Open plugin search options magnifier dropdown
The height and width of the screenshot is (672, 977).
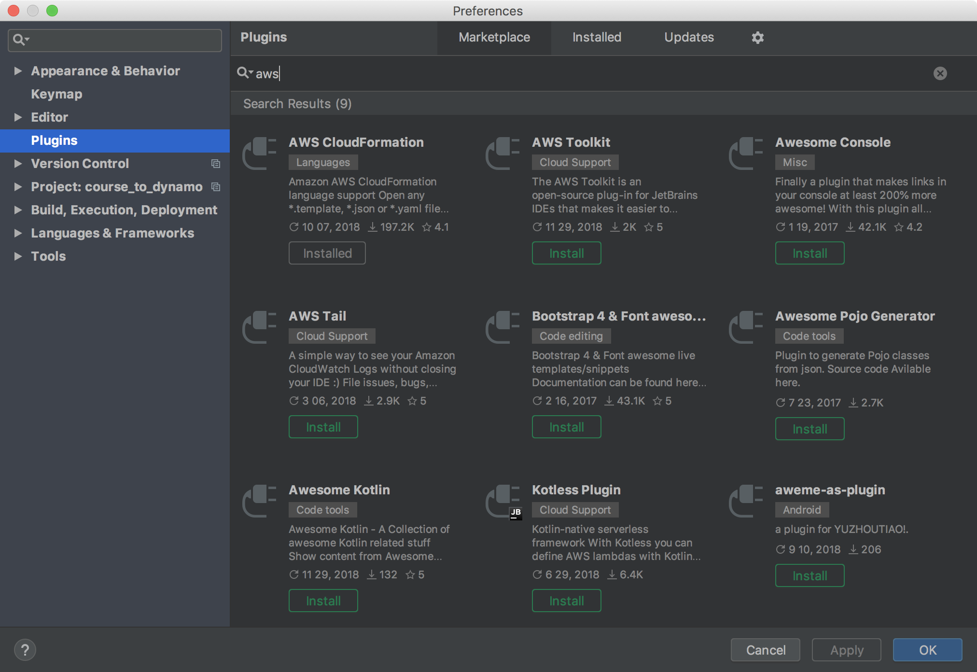245,73
